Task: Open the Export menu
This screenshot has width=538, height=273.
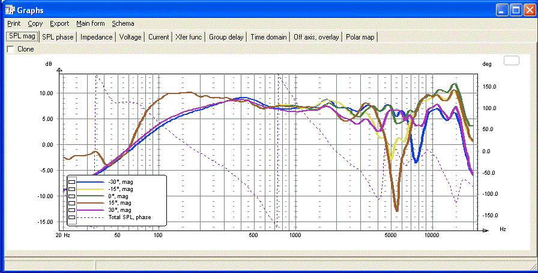Action: tap(59, 23)
